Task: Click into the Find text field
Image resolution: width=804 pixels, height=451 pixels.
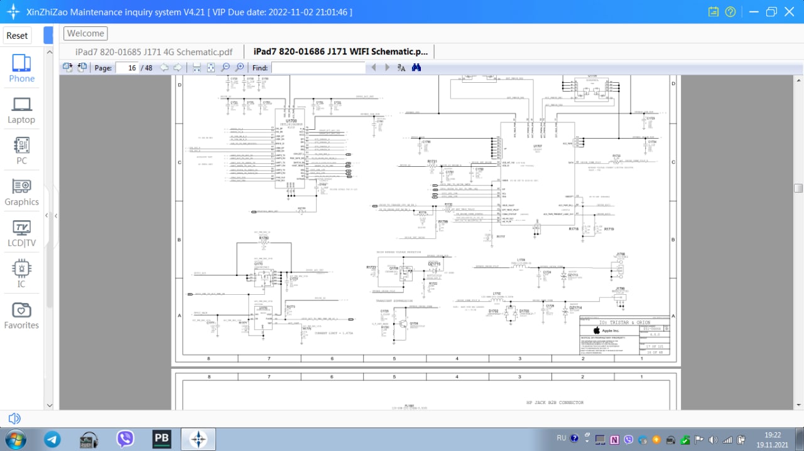Action: (x=318, y=68)
